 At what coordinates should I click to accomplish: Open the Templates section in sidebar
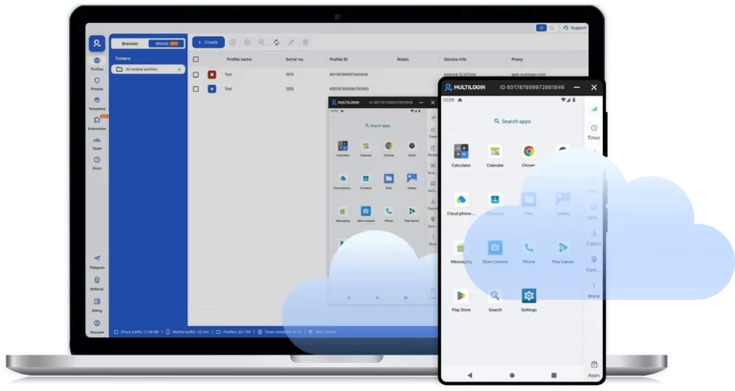tap(97, 103)
